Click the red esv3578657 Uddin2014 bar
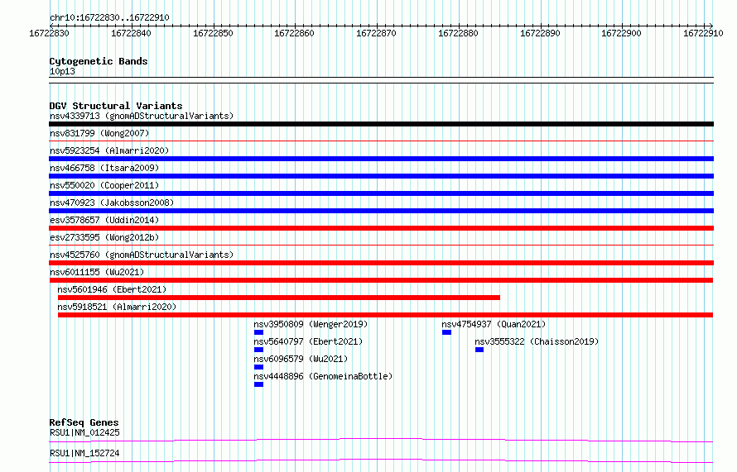 tap(381, 228)
